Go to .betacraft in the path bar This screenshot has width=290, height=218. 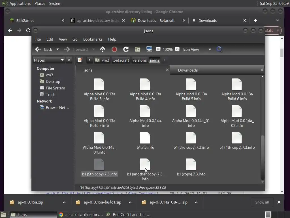121,60
